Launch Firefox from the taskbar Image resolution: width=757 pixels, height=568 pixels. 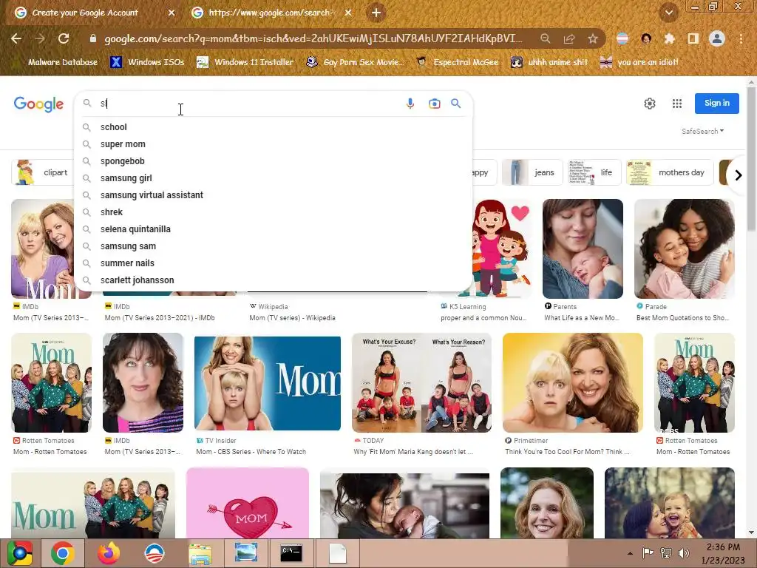[108, 553]
